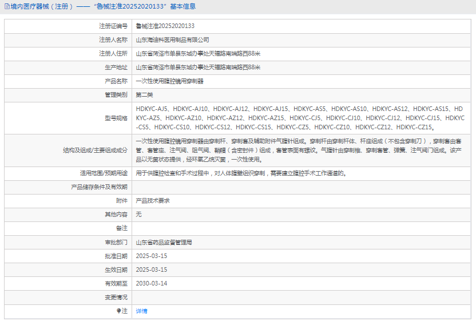The width and height of the screenshot is (476, 321).
Task: Click approving department 山东省药品监督管理局
Action: pyautogui.click(x=164, y=243)
